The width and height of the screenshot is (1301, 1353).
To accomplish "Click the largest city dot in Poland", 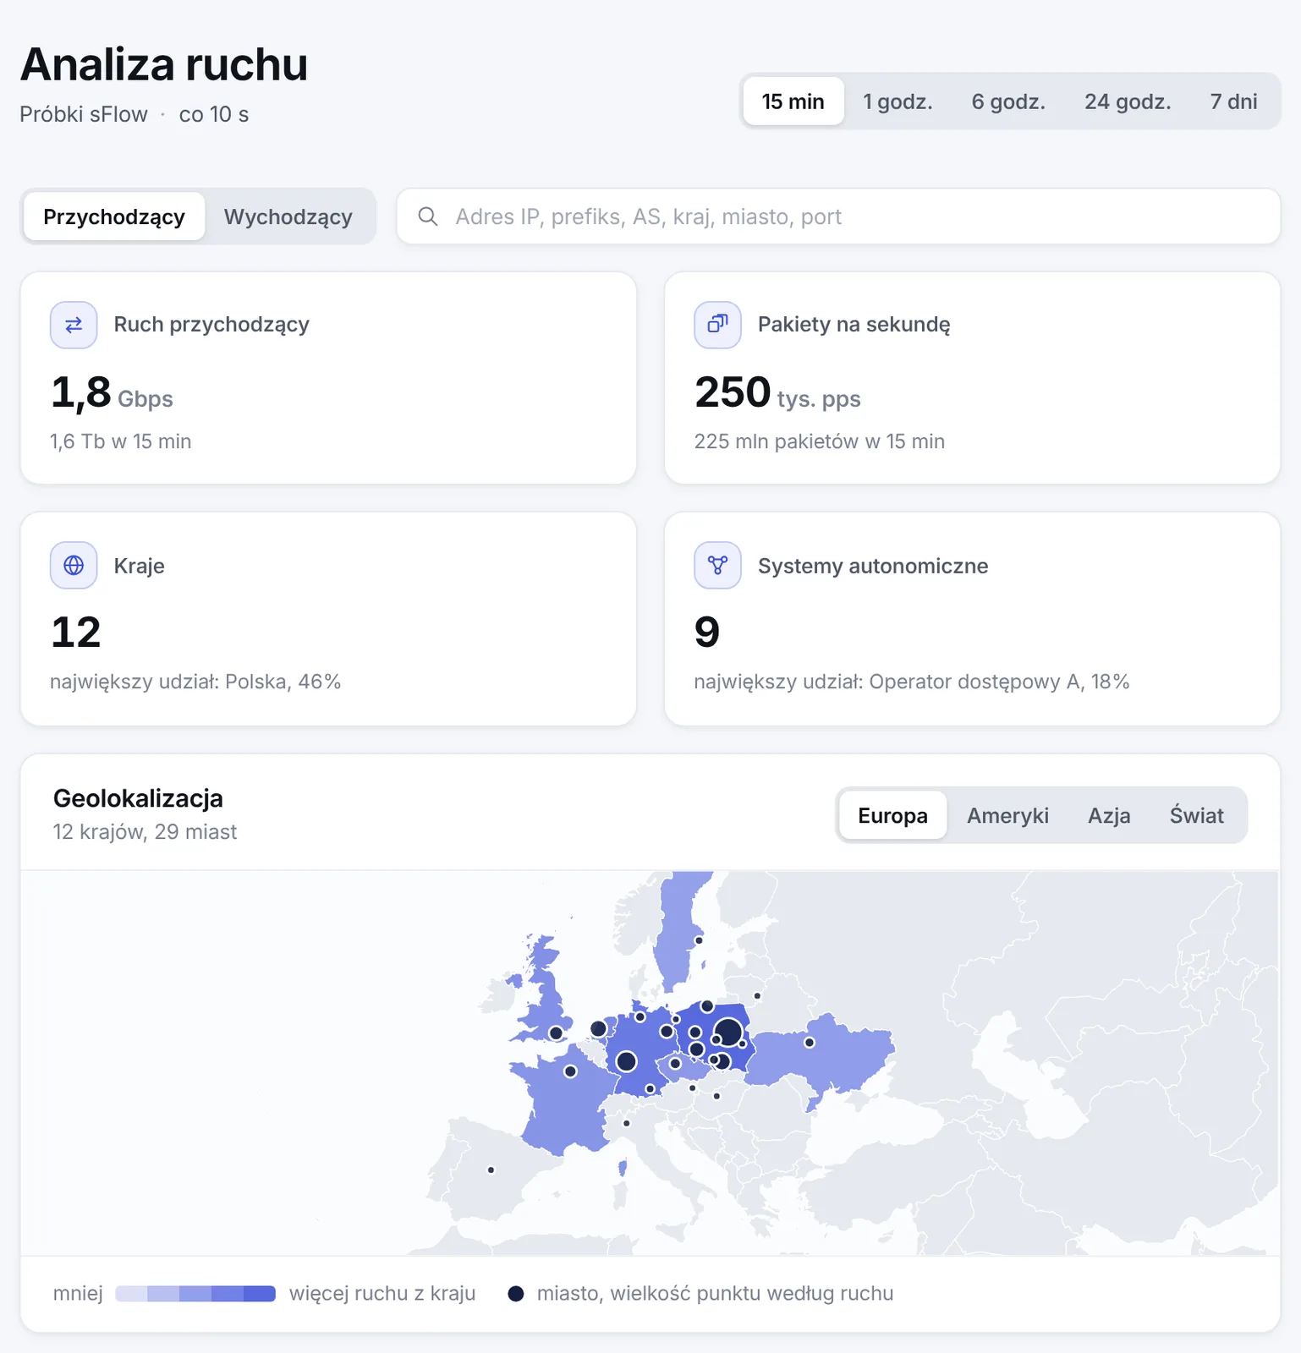I will click(x=728, y=1033).
